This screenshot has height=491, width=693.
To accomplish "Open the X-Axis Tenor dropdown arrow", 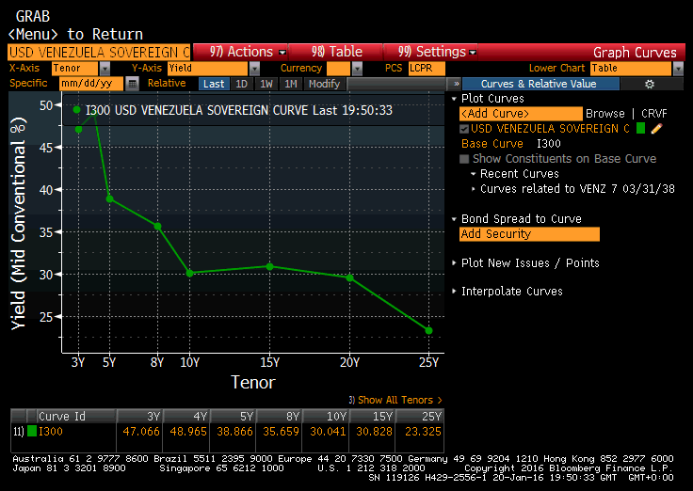I will (x=105, y=69).
